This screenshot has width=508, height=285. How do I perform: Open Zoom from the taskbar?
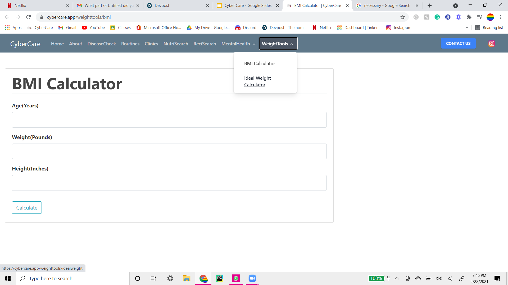tap(252, 278)
